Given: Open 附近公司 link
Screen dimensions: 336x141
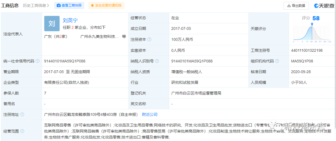Looking at the screenshot, I should (150, 115).
